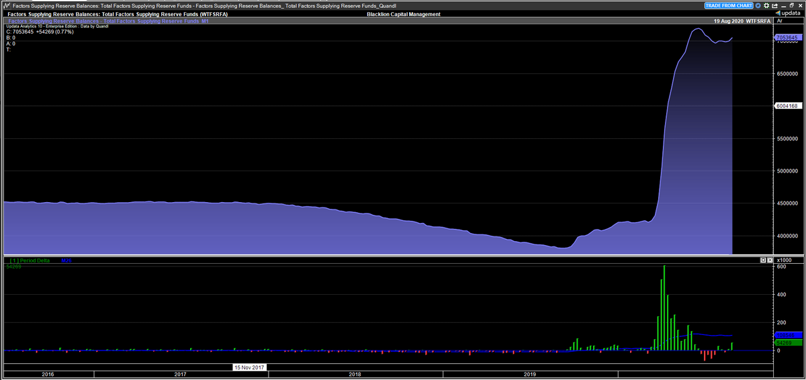This screenshot has height=380, width=806.
Task: Click the TRADE FROM CHART button
Action: pyautogui.click(x=729, y=5)
